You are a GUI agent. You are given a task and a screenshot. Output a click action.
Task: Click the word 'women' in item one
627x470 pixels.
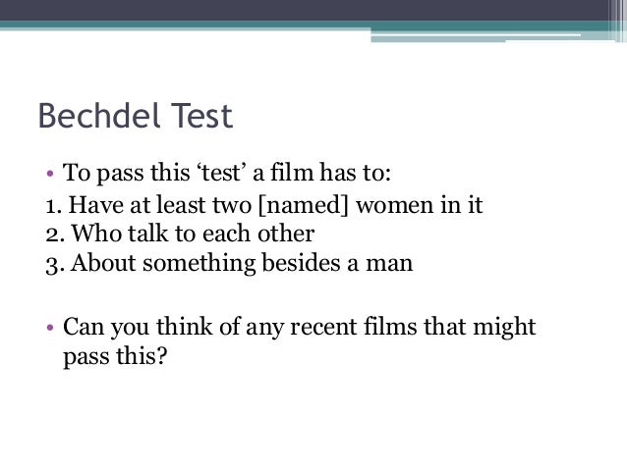point(395,206)
